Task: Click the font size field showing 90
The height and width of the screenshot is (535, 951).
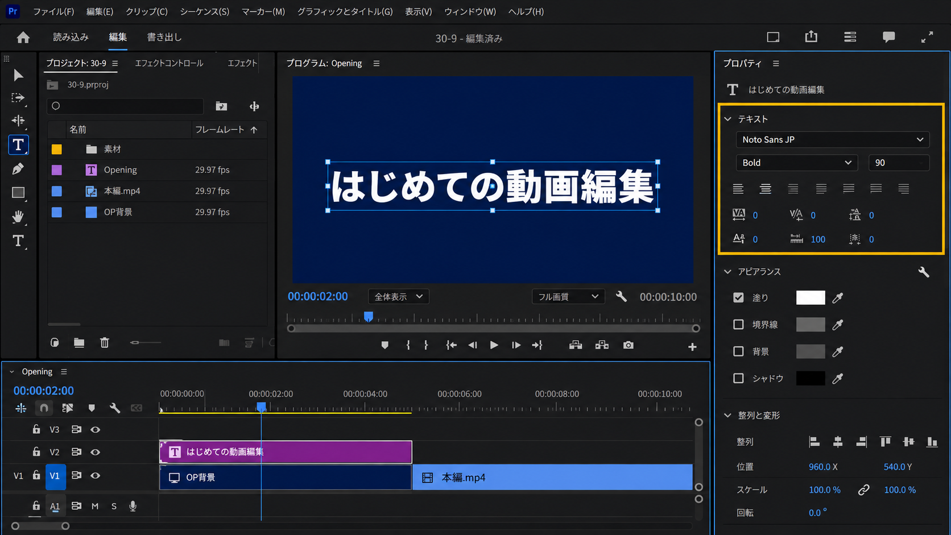Action: [899, 163]
